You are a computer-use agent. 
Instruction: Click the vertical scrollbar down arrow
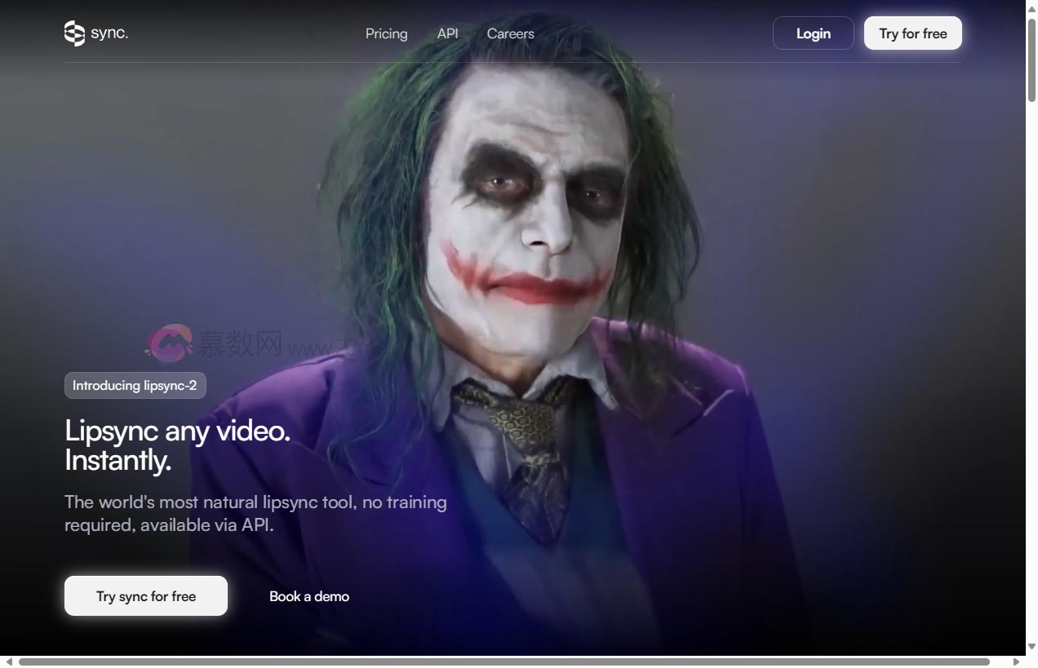(1031, 647)
